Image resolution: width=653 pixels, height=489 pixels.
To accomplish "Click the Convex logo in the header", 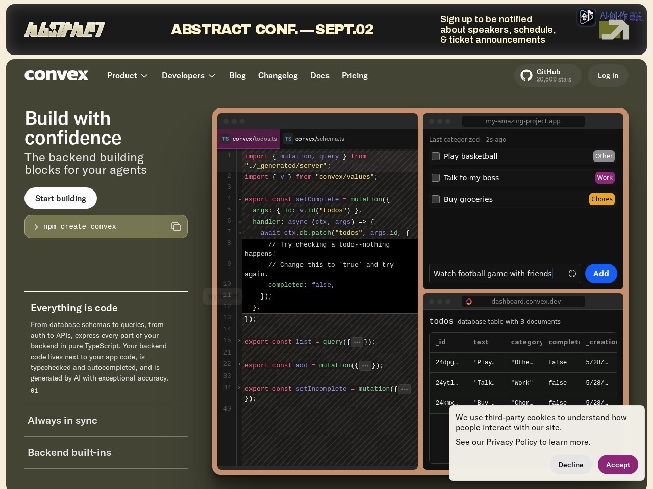I will tap(57, 75).
